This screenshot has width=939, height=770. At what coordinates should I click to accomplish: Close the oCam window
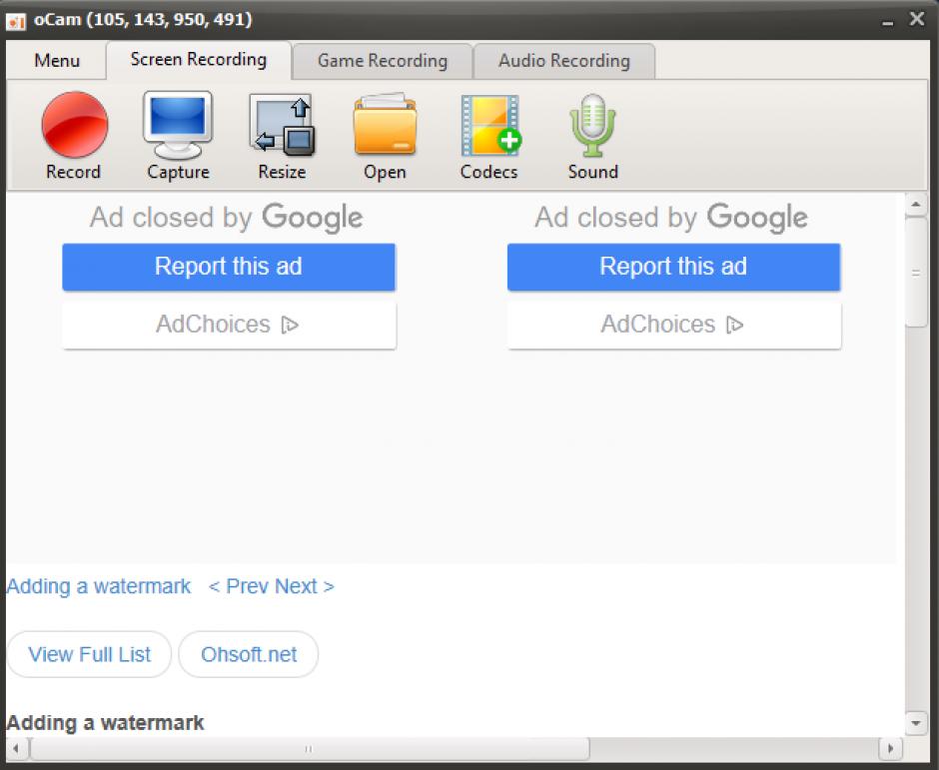tap(917, 19)
